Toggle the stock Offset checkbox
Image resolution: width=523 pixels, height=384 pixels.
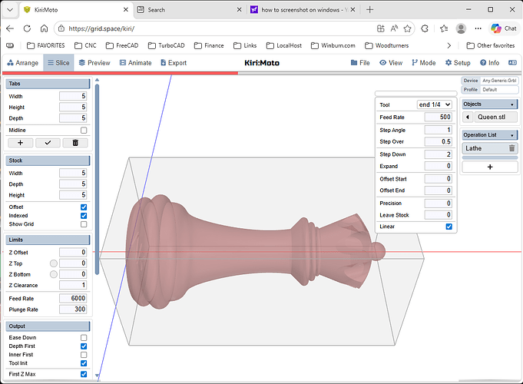[84, 207]
